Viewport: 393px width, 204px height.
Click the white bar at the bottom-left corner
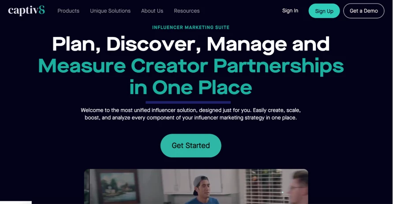(16, 203)
